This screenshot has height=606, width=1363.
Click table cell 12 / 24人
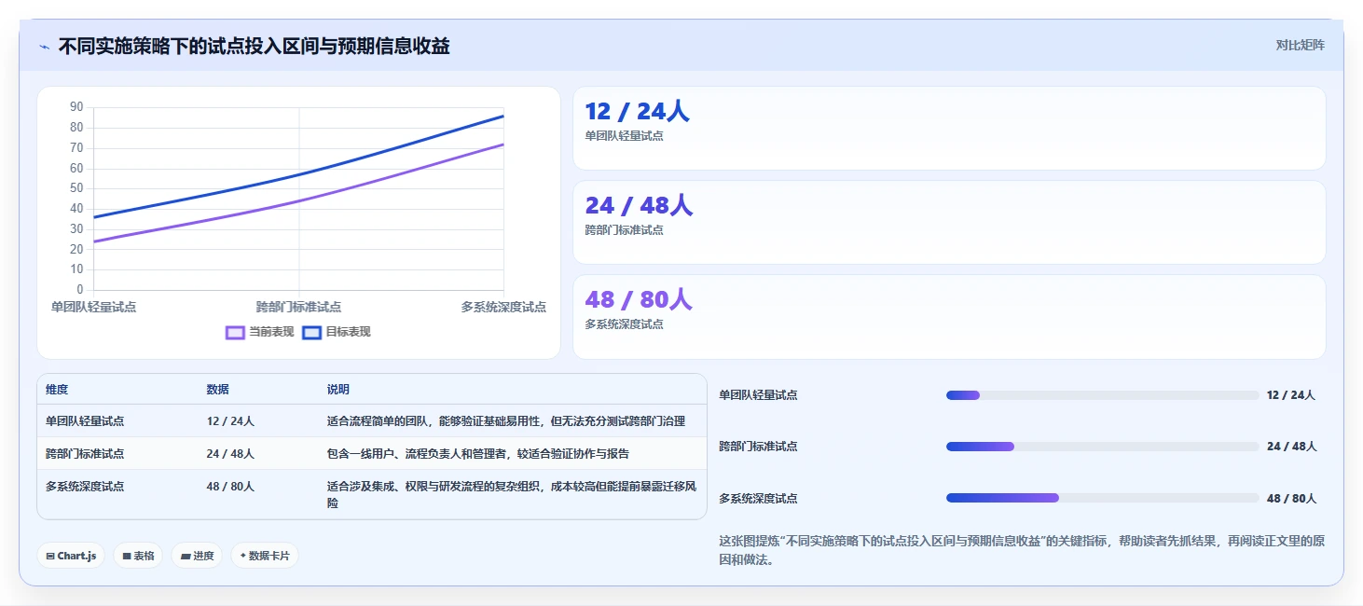(230, 421)
